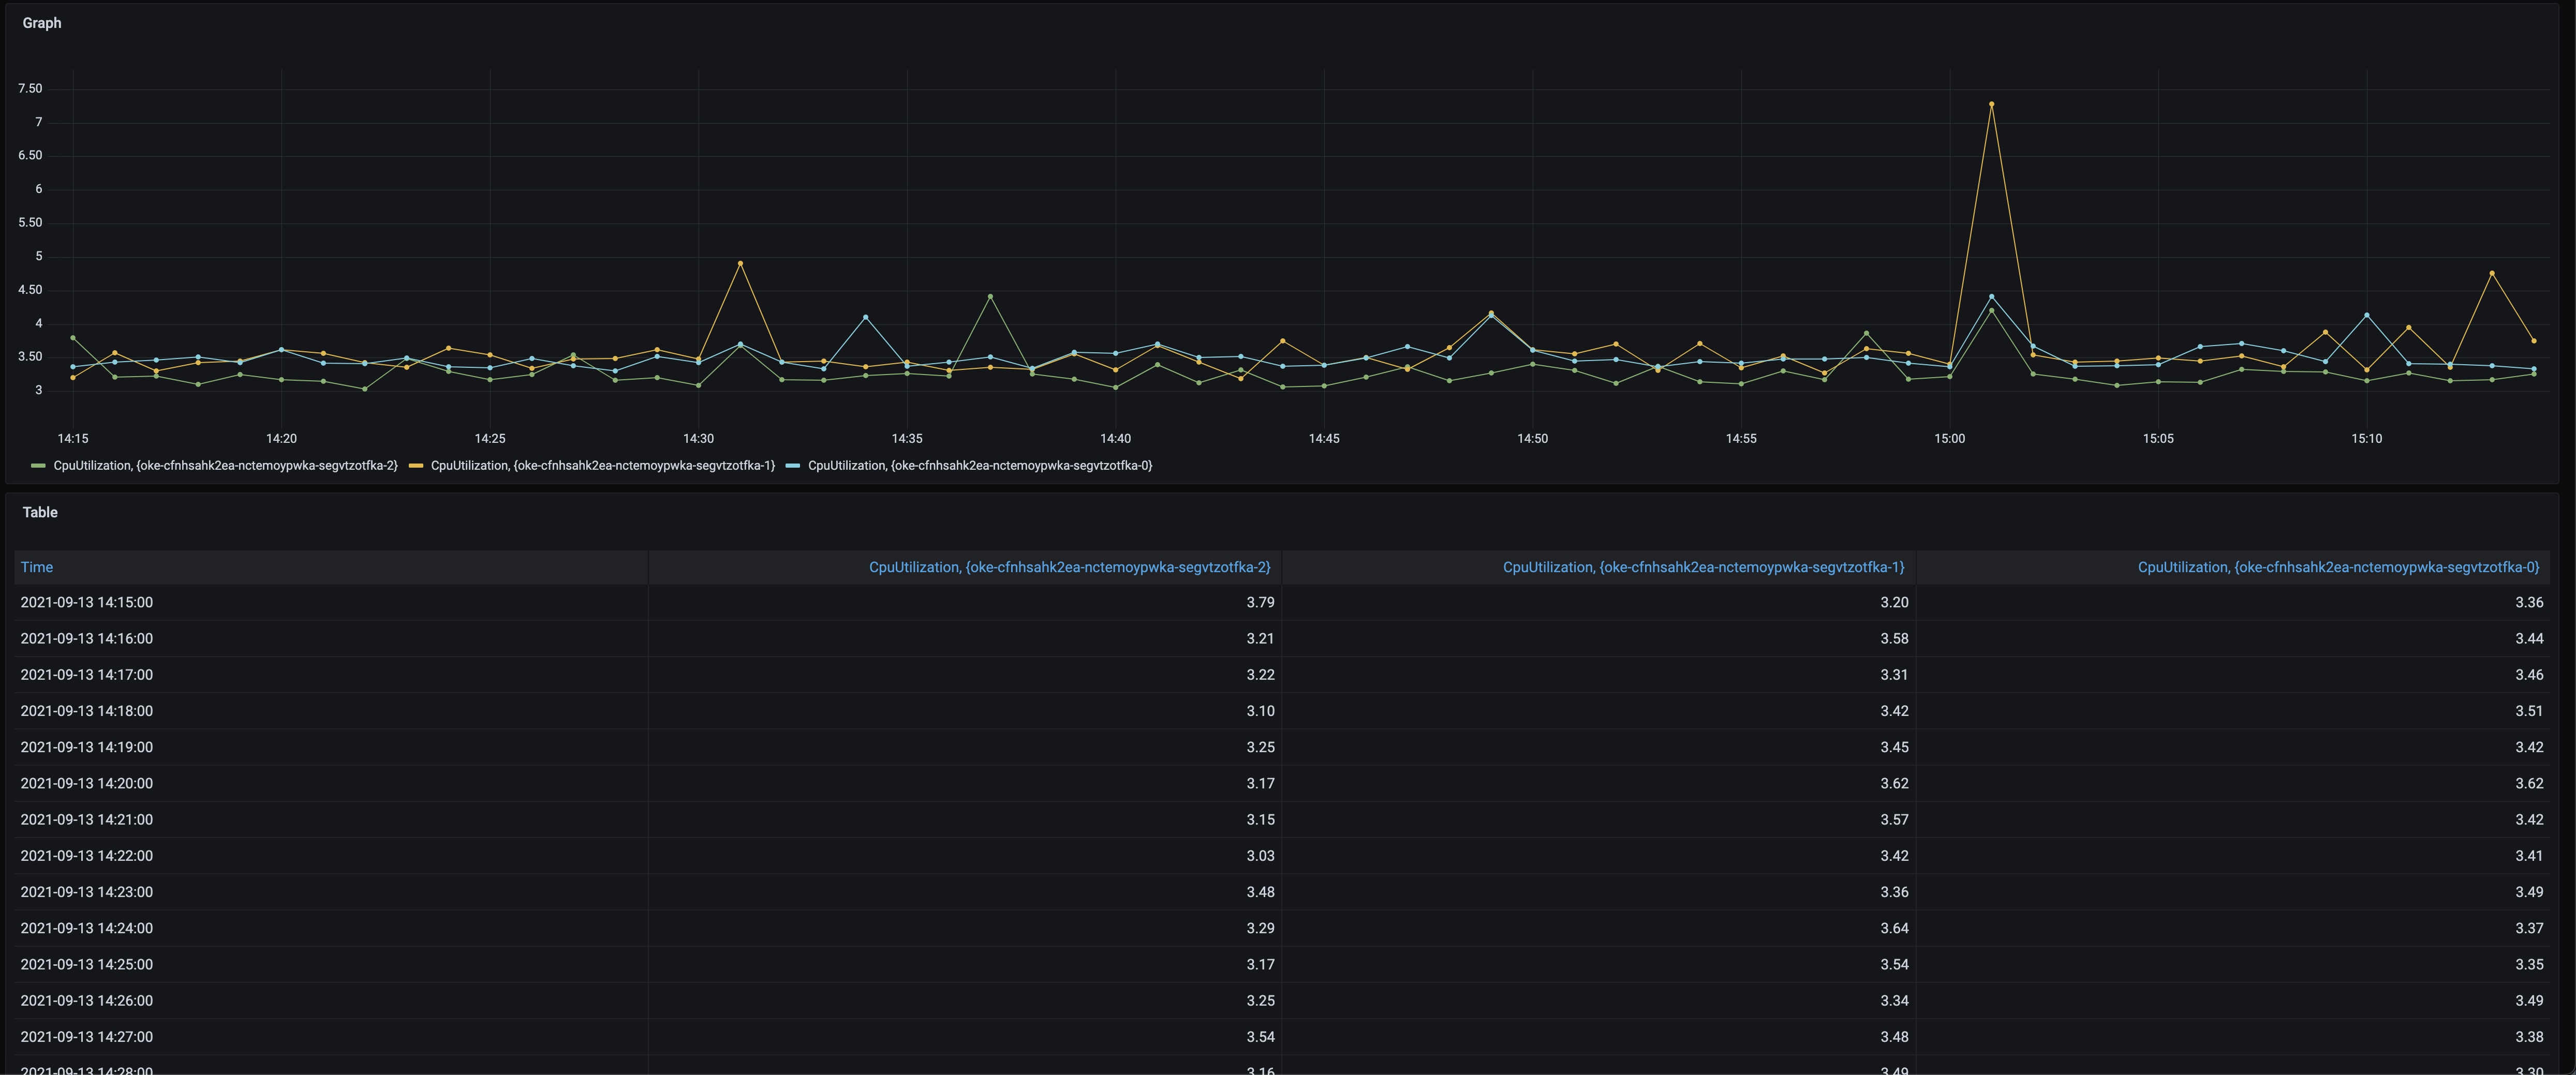Click the 2021-09-13 14:15:00 time cell
Image resolution: width=2576 pixels, height=1075 pixels.
tap(87, 602)
